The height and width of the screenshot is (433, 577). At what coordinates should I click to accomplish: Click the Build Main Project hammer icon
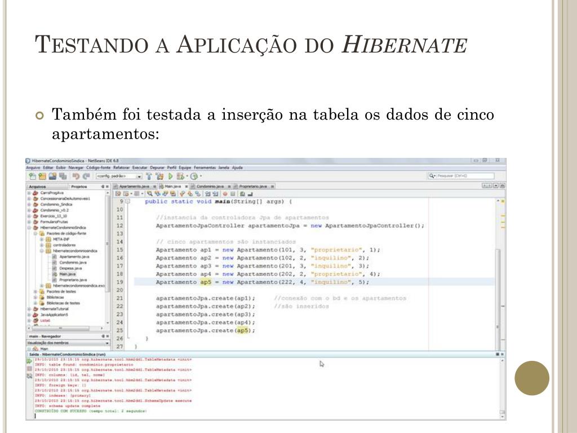pos(149,176)
